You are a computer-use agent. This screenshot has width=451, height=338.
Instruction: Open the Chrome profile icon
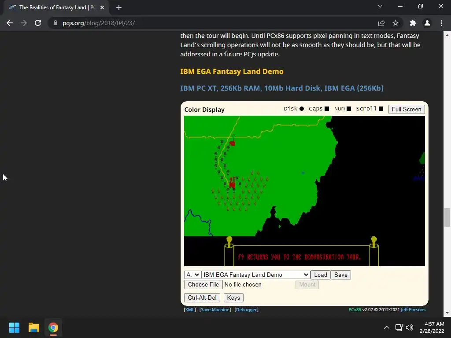427,23
